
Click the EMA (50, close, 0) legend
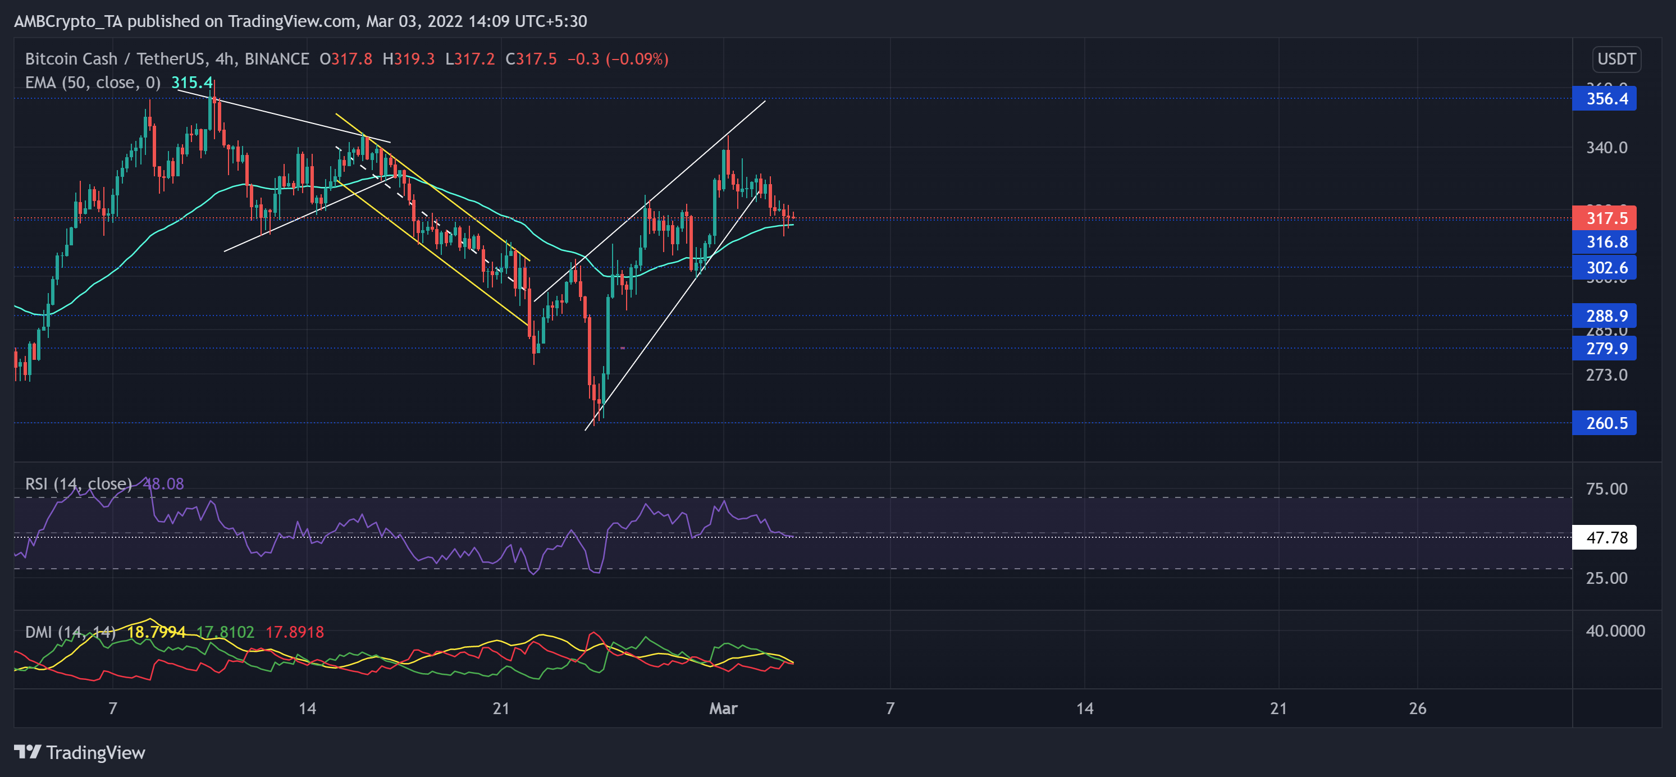click(93, 83)
